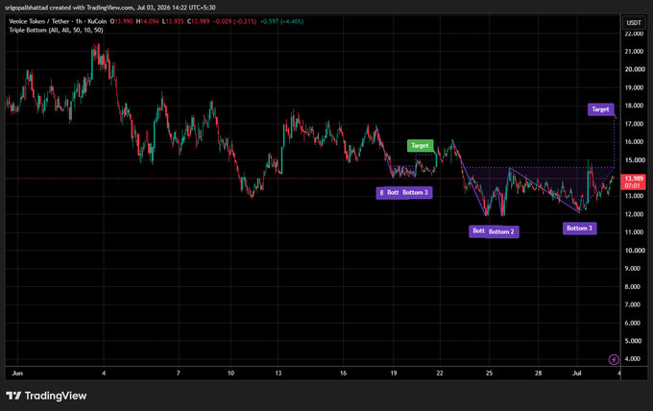Open the USDT currency selector
Image resolution: width=653 pixels, height=411 pixels.
[634, 22]
